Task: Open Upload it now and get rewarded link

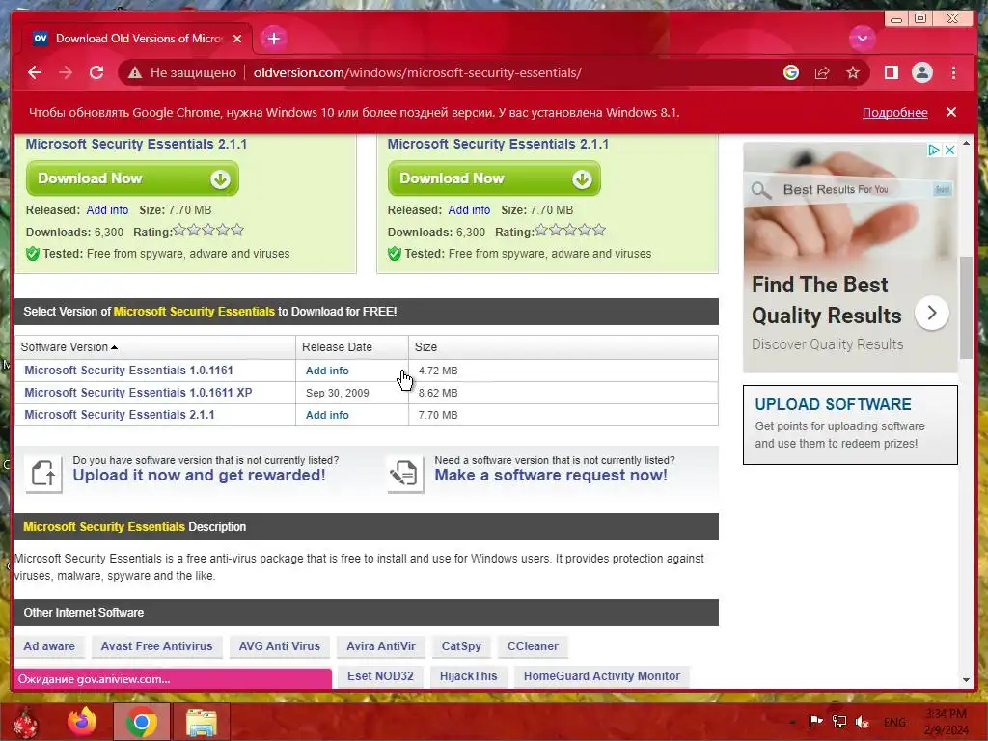Action: (x=199, y=475)
